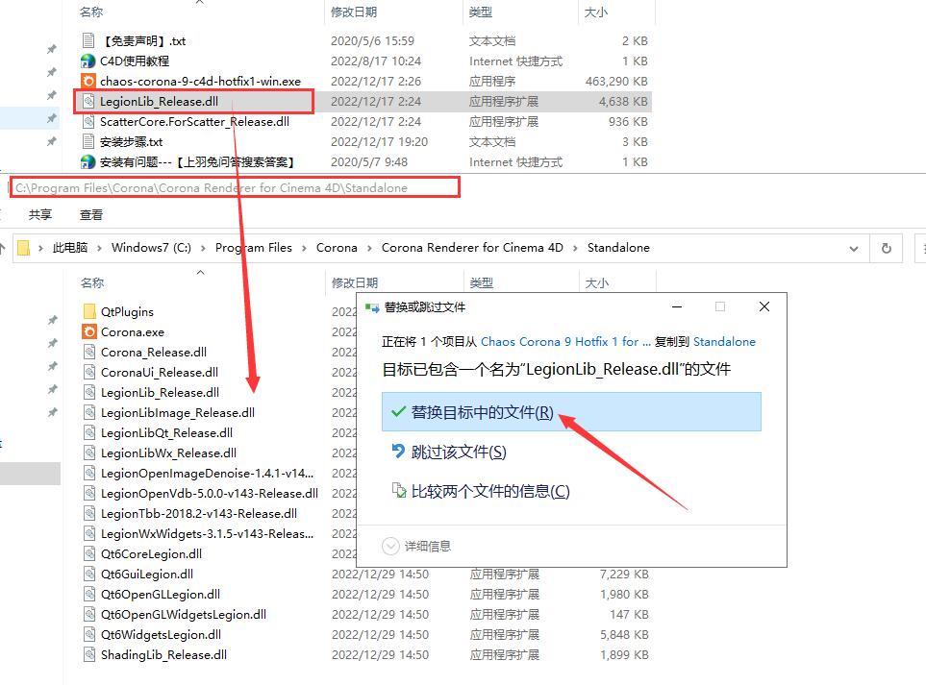Go to 此电脑 breadcrumb segment
The width and height of the screenshot is (926, 685).
pyautogui.click(x=69, y=248)
